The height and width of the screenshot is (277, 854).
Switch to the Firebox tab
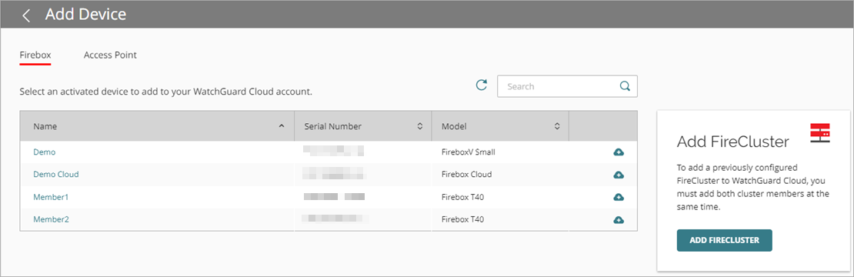tap(35, 55)
